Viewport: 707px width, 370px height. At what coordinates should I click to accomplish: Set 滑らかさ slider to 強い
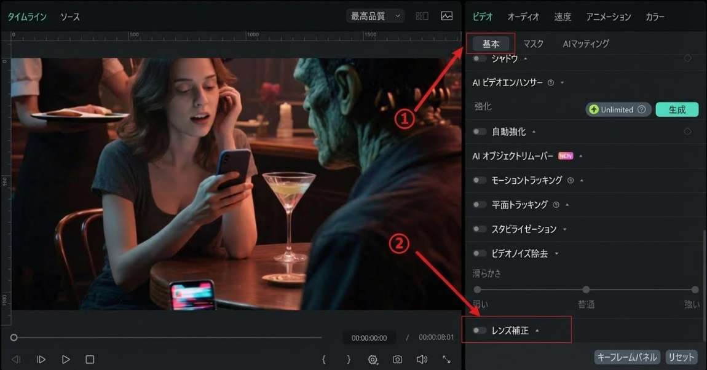695,289
